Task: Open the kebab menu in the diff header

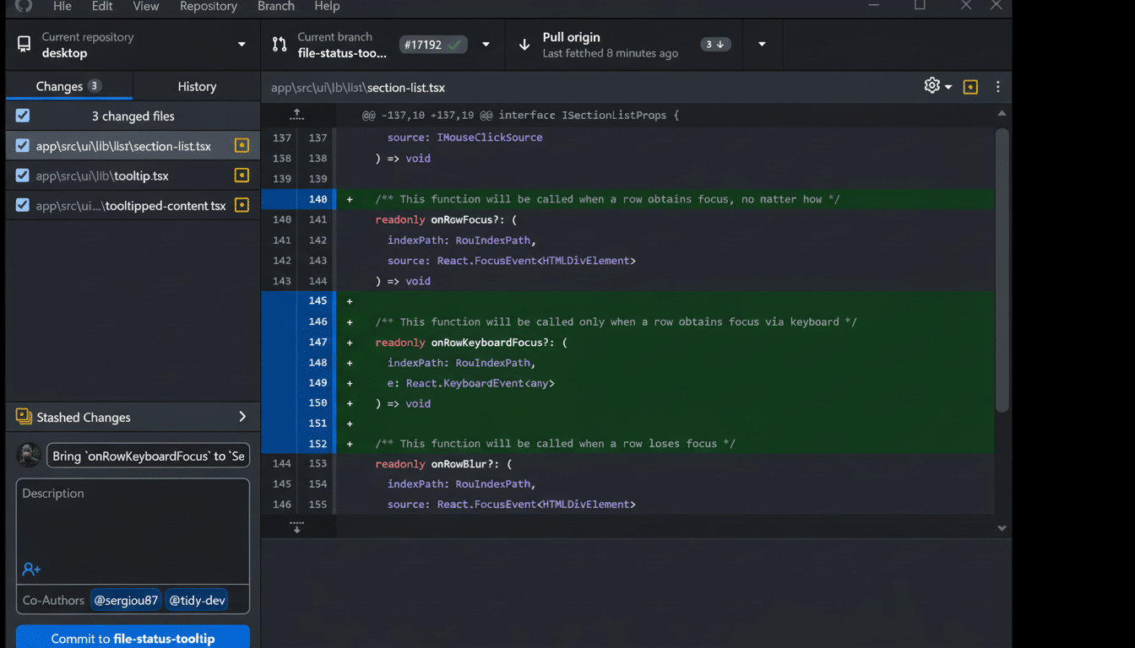Action: (997, 86)
